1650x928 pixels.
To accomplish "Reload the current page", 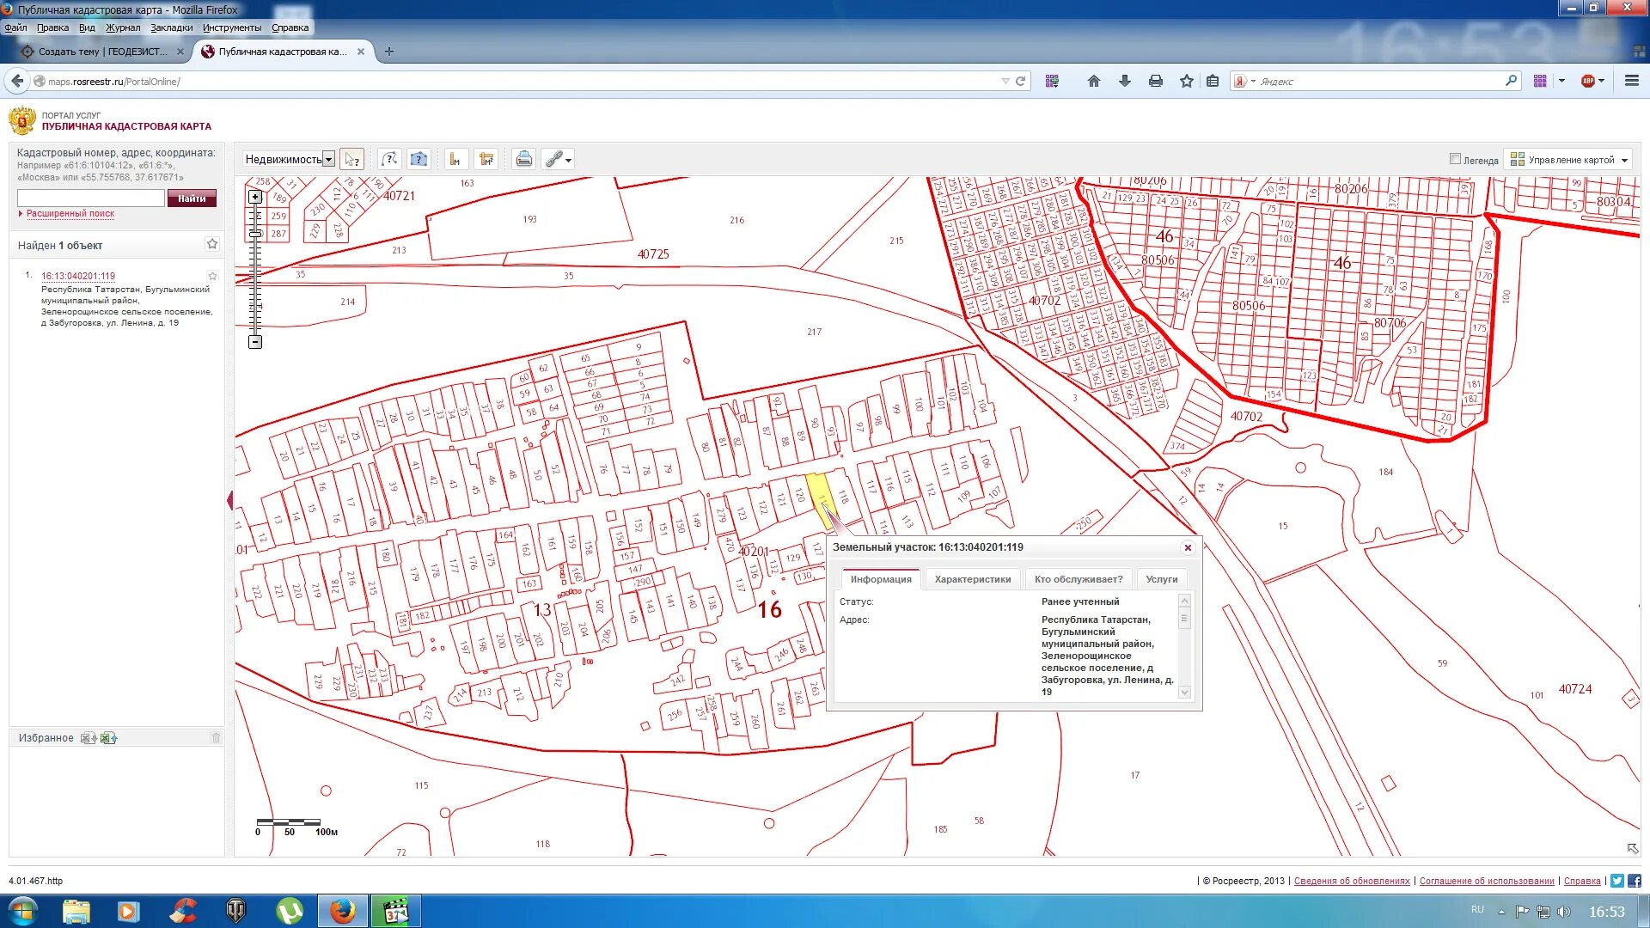I will pyautogui.click(x=1021, y=81).
